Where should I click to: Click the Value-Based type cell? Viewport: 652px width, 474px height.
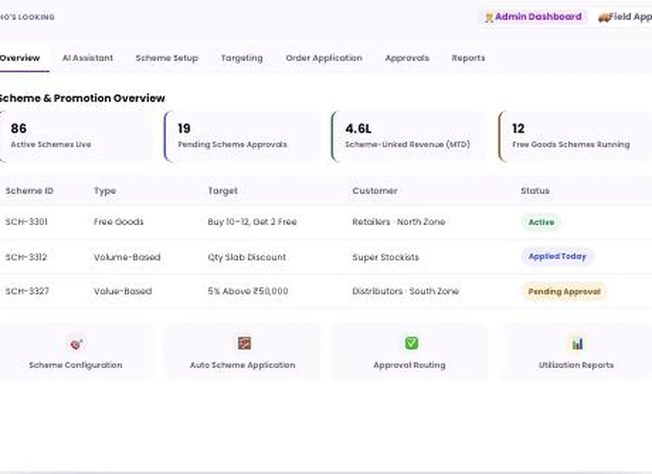[123, 291]
